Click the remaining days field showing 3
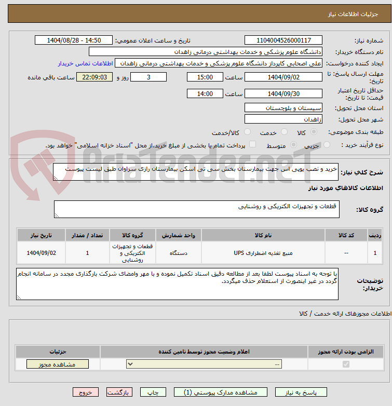The height and width of the screenshot is (406, 392). point(148,77)
